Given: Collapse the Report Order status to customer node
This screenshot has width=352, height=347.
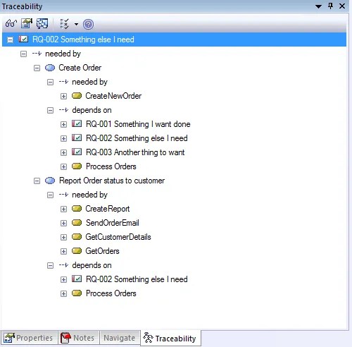Looking at the screenshot, I should pos(37,181).
